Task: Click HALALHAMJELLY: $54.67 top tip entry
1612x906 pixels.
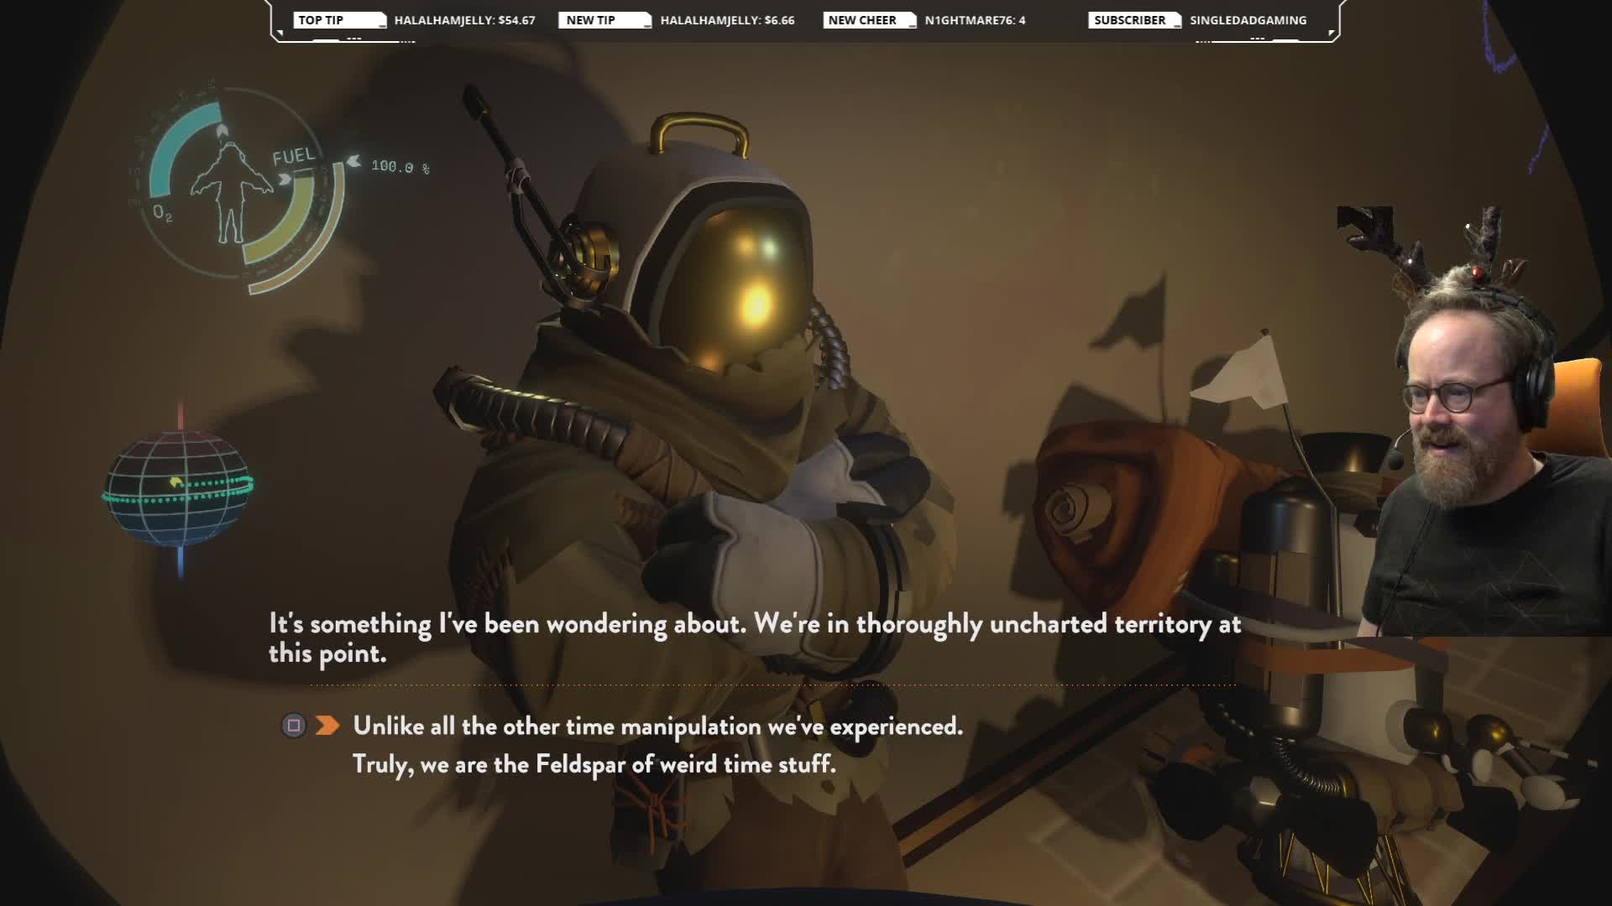Action: pos(464,20)
